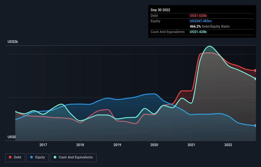Click the 2020 x-axis label
261x167 pixels.
click(154, 145)
